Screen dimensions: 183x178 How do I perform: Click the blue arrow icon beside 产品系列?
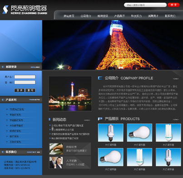pos(3,100)
